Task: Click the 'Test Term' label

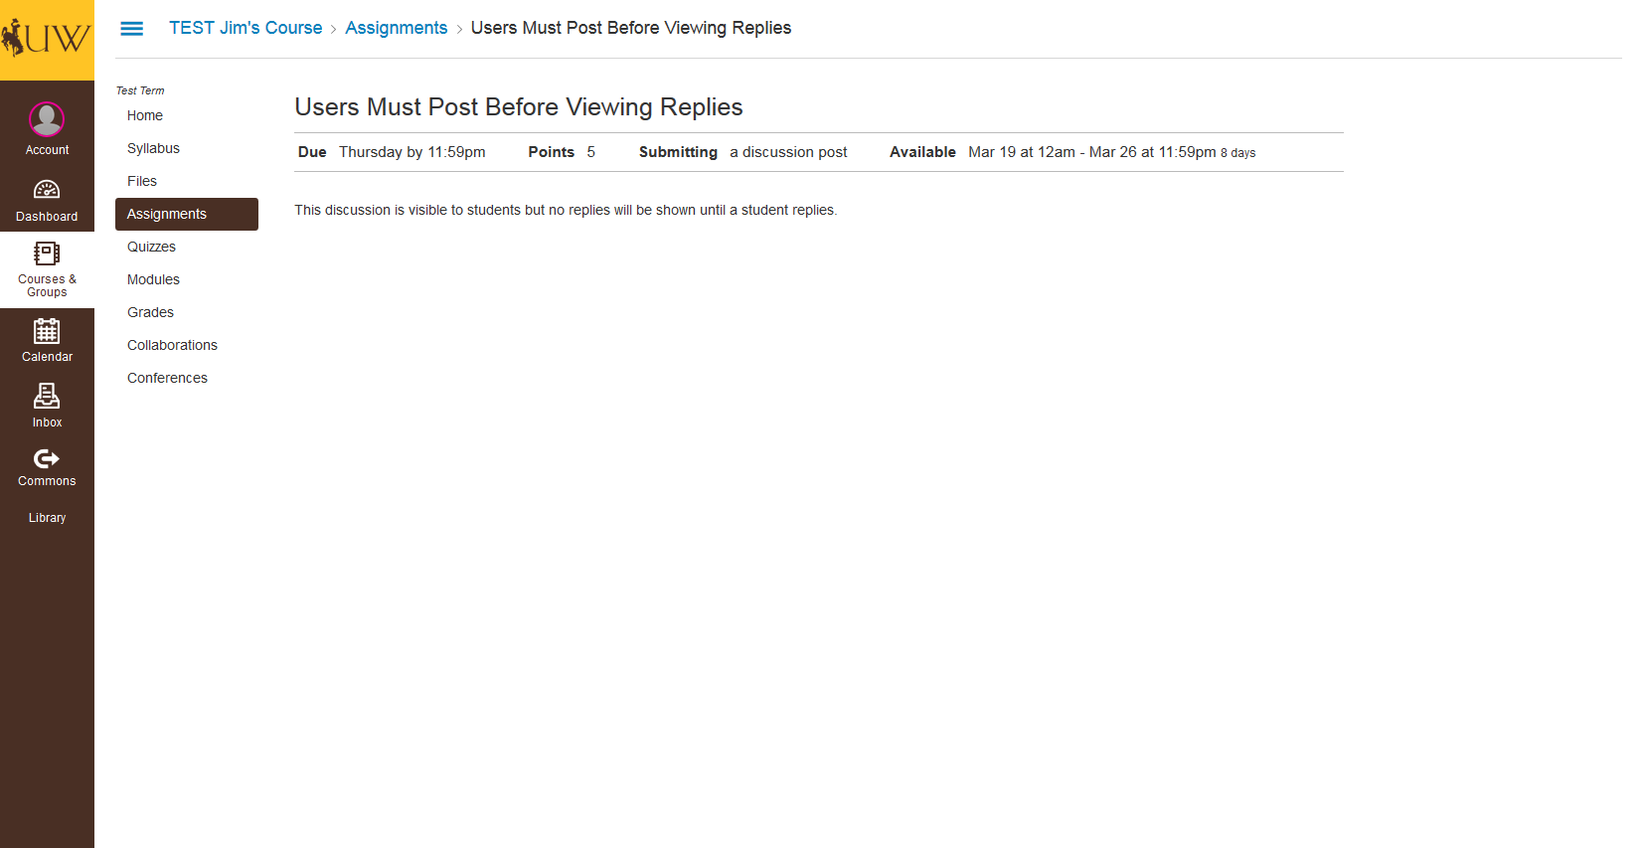Action: pyautogui.click(x=140, y=90)
